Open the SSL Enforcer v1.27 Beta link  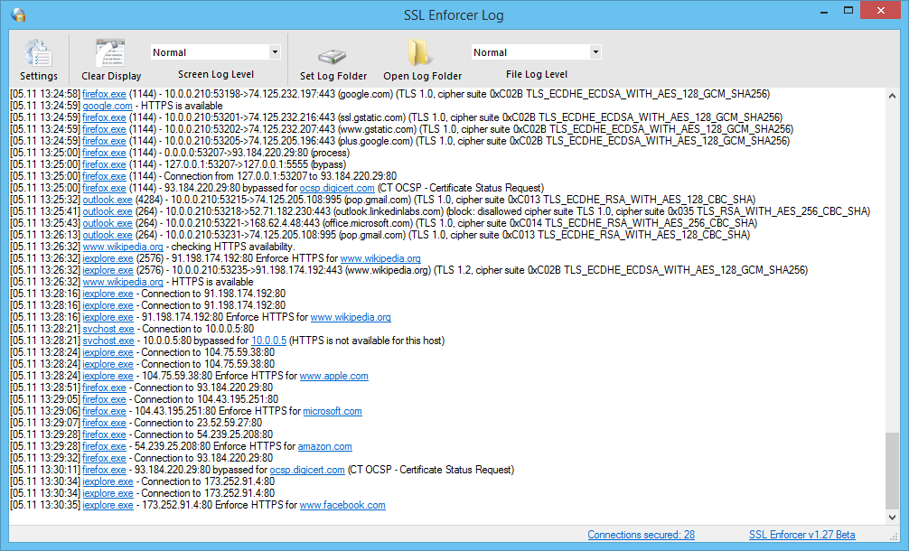click(801, 535)
